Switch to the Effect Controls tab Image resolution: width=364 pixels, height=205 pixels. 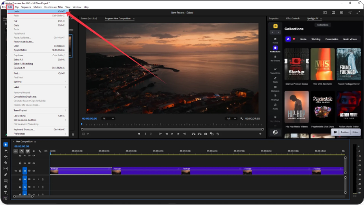[294, 18]
